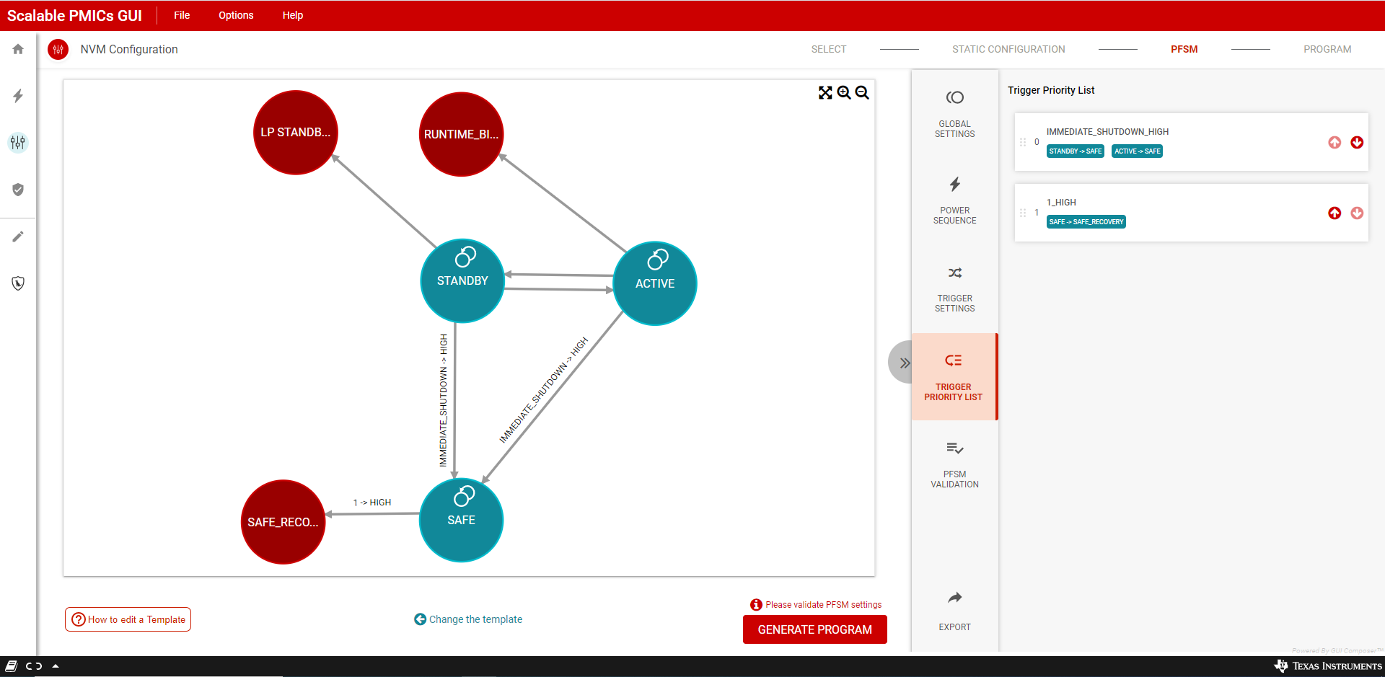Click the Home icon in left sidebar
1385x677 pixels.
pyautogui.click(x=18, y=49)
